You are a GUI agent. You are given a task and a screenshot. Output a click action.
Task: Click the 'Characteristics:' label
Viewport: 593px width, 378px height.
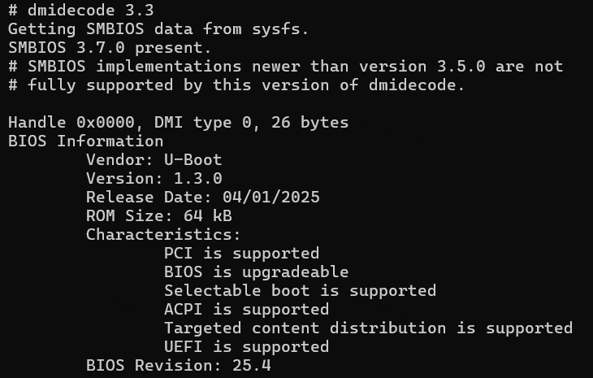[x=163, y=235]
